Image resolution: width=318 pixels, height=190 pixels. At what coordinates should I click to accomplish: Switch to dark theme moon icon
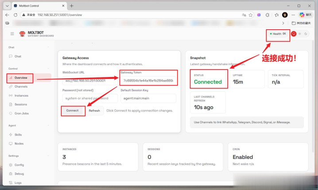tap(306, 34)
